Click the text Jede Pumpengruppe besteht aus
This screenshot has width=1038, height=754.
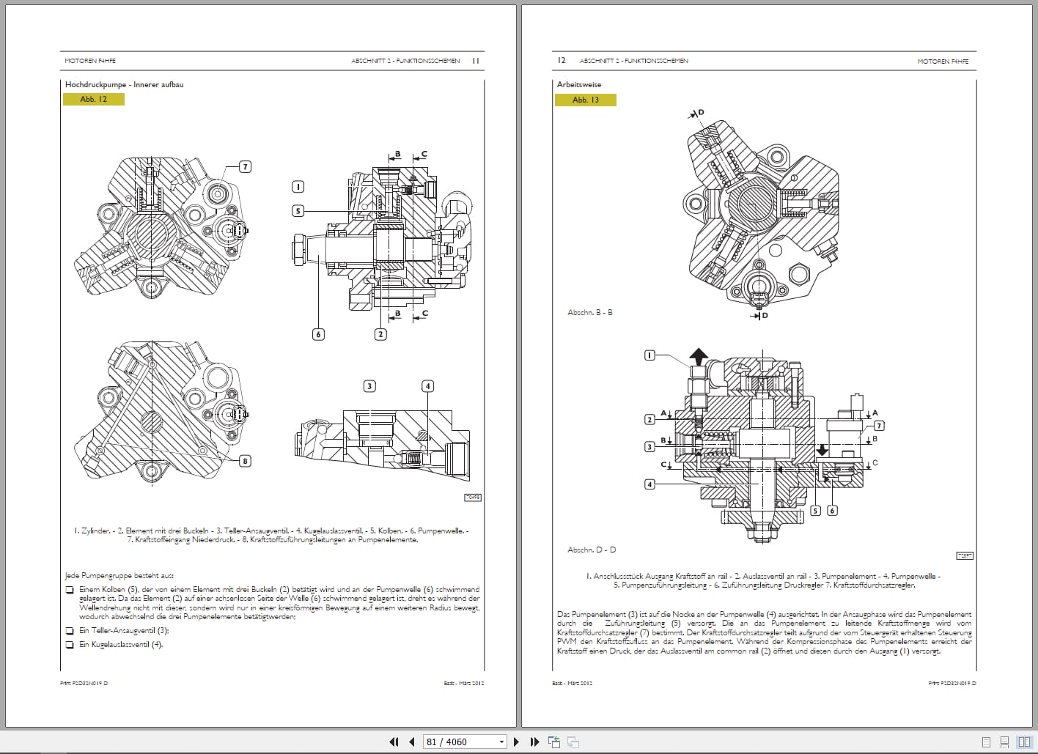point(119,576)
